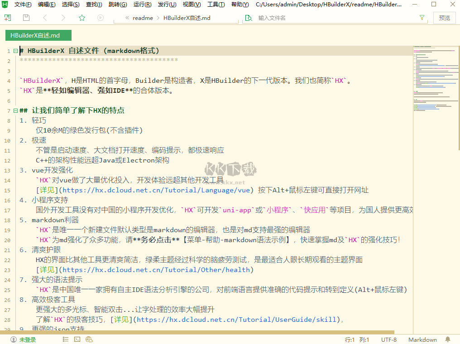Collapse the breadcrumb with the double chevron
The width and height of the screenshot is (460, 344).
(127, 18)
